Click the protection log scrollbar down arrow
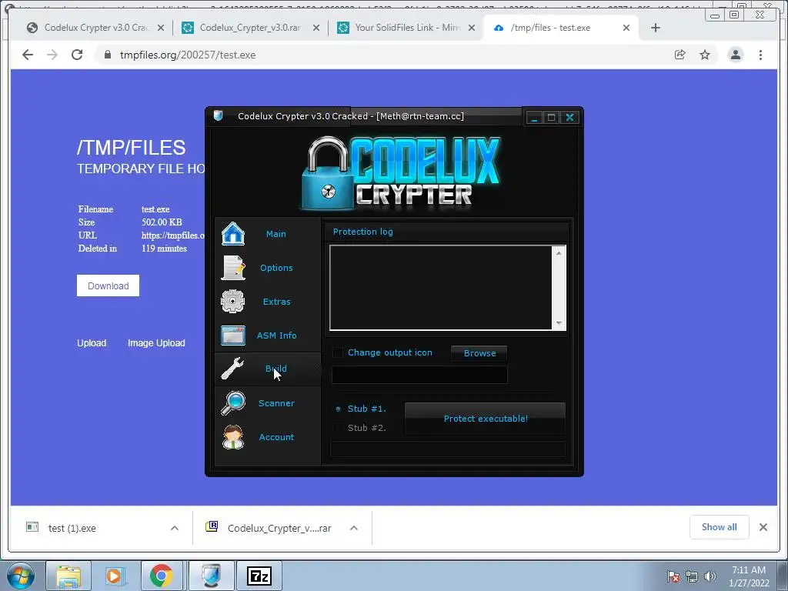Viewport: 788px width, 591px height. 559,323
